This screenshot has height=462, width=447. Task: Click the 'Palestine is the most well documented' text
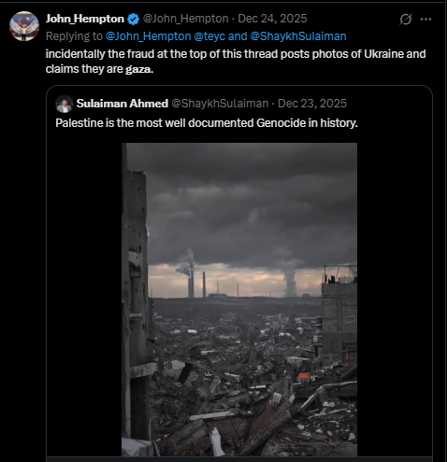coord(207,123)
